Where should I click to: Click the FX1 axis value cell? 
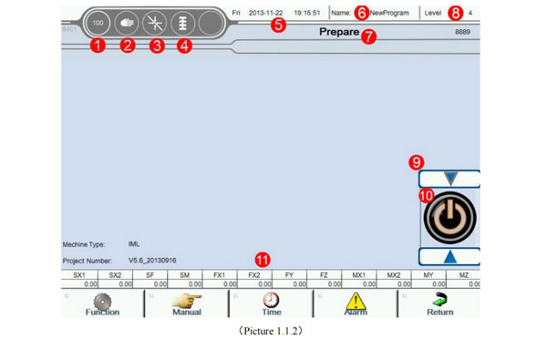coord(220,284)
